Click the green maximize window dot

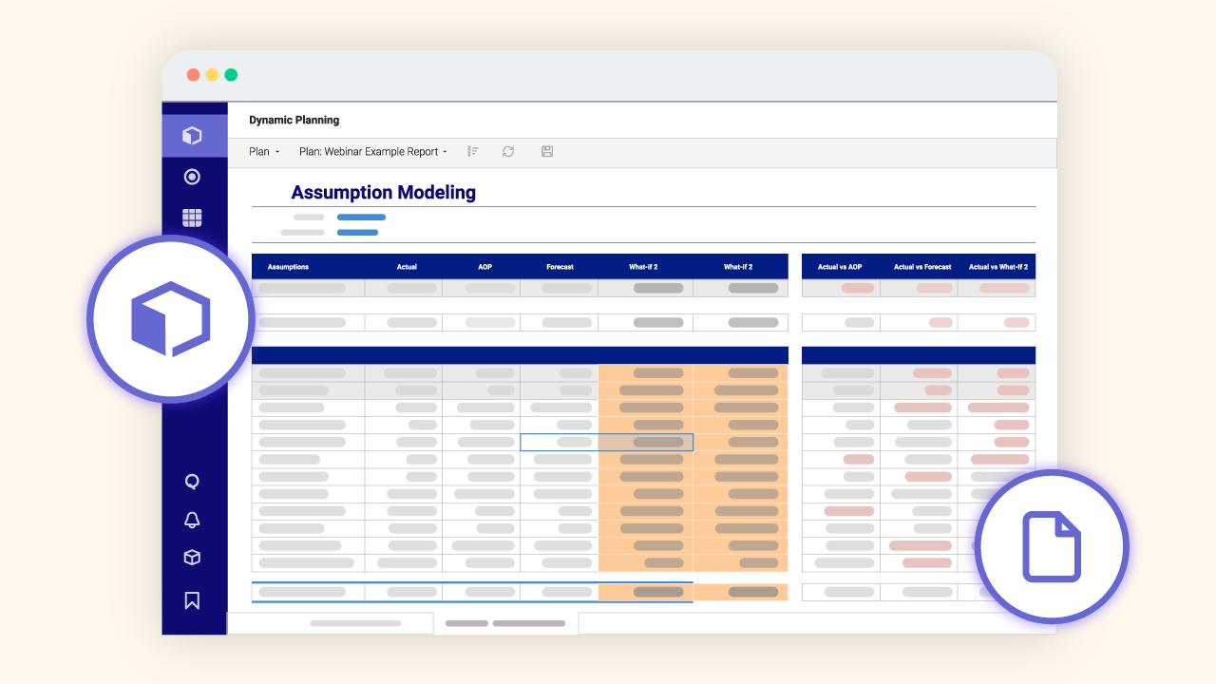click(231, 75)
